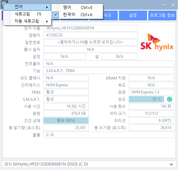Open the 설정 tab
The image size is (178, 170).
point(133,16)
